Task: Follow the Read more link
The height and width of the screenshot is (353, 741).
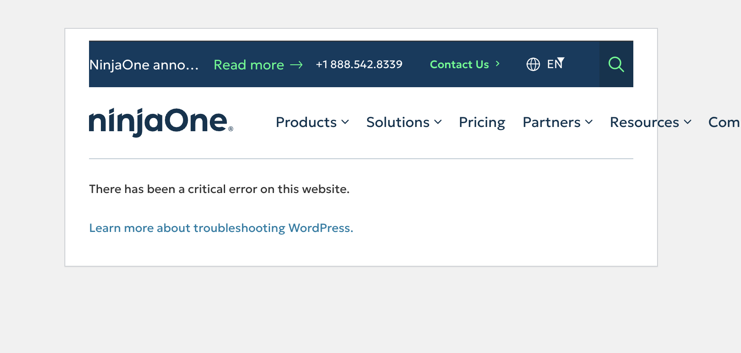Action: (x=249, y=65)
